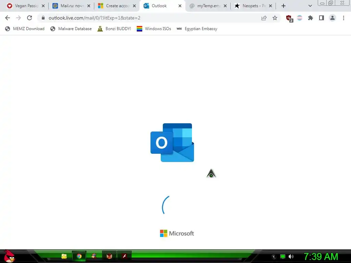The width and height of the screenshot is (351, 263).
Task: Open the Flash taskbar icon
Action: [x=124, y=256]
